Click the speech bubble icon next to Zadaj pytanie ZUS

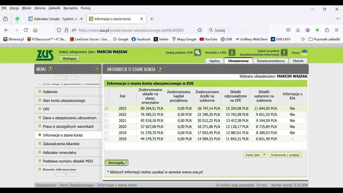[197, 53]
